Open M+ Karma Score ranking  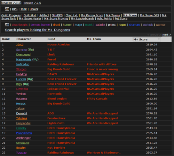(92, 15)
